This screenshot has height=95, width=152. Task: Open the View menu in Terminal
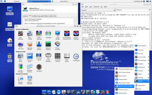(x=91, y=7)
